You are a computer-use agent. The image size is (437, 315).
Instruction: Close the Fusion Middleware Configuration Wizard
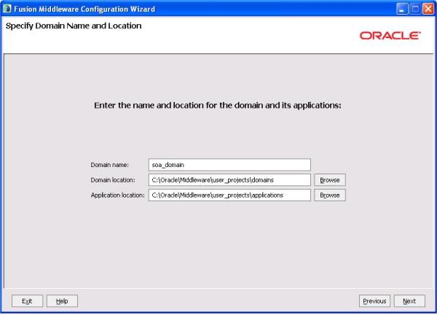[x=428, y=8]
